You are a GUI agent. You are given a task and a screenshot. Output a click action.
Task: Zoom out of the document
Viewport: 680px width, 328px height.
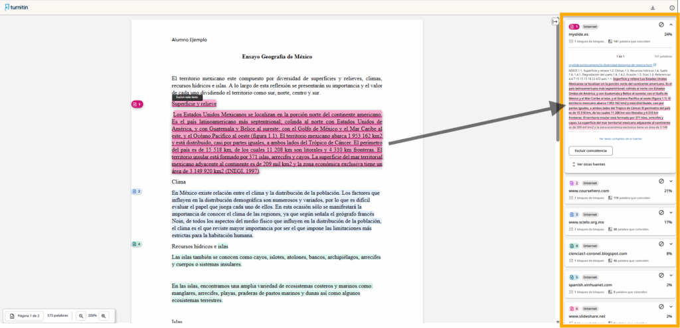pyautogui.click(x=81, y=316)
